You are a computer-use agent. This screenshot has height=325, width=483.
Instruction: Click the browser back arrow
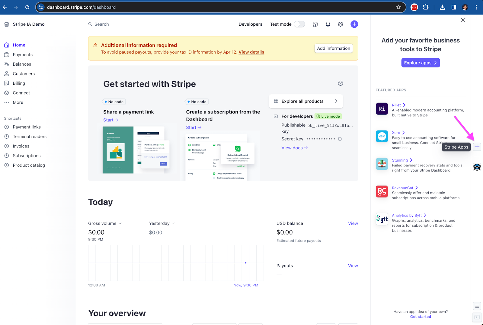[5, 7]
